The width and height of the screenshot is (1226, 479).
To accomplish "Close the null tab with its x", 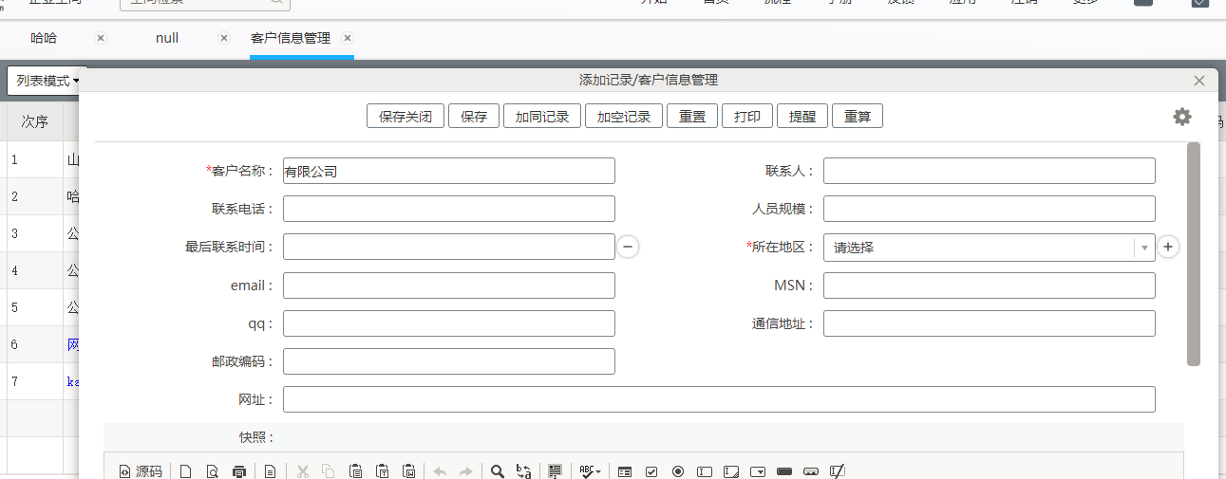I will (224, 38).
